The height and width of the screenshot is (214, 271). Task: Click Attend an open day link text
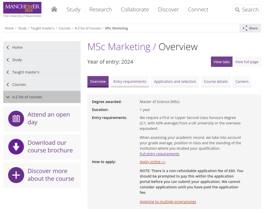49,118
